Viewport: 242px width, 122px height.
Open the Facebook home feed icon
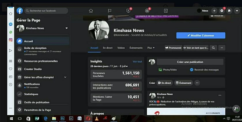pos(91,11)
